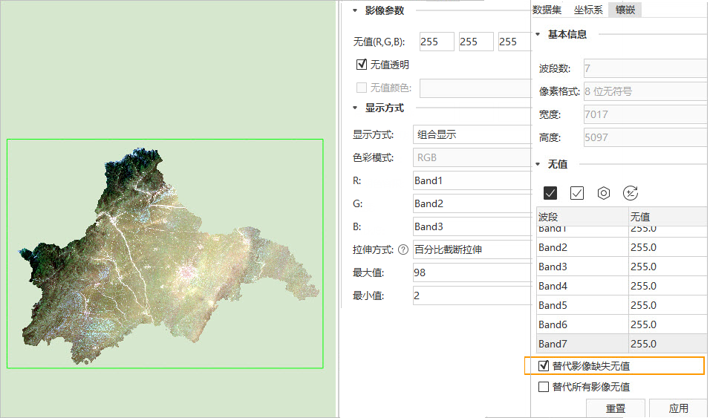The height and width of the screenshot is (418, 710).
Task: Enable 替代所有影像无值 checkbox
Action: point(544,387)
